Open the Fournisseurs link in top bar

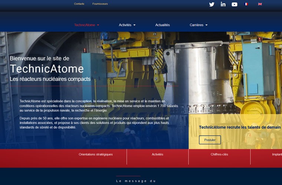[x=100, y=4]
